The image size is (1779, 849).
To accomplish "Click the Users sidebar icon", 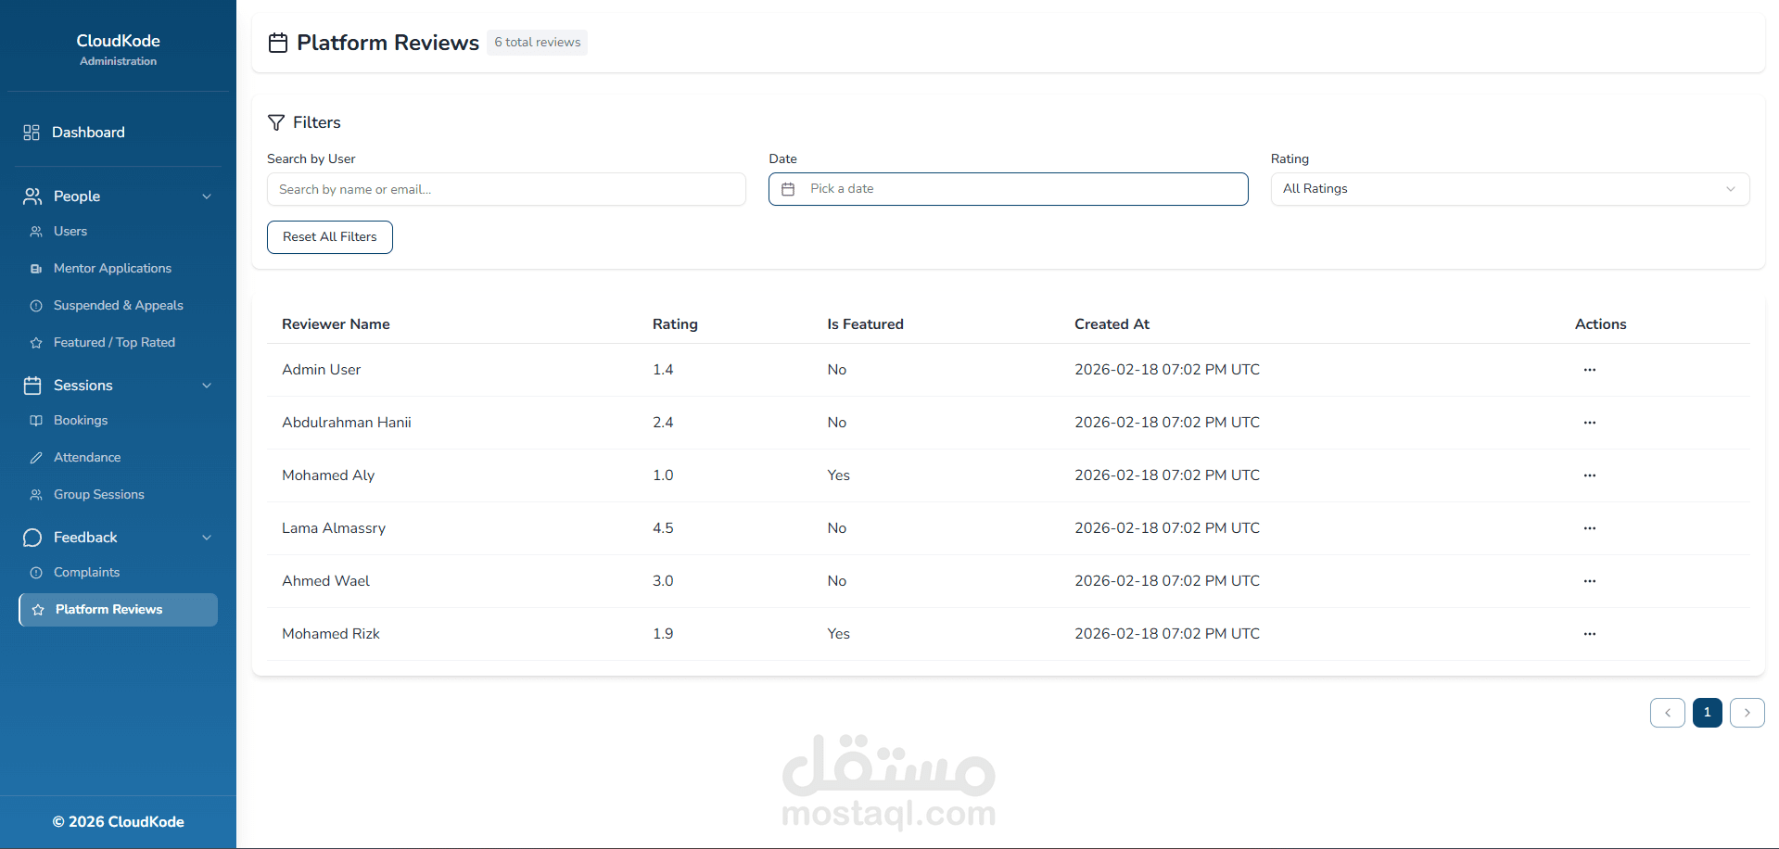I will point(36,232).
